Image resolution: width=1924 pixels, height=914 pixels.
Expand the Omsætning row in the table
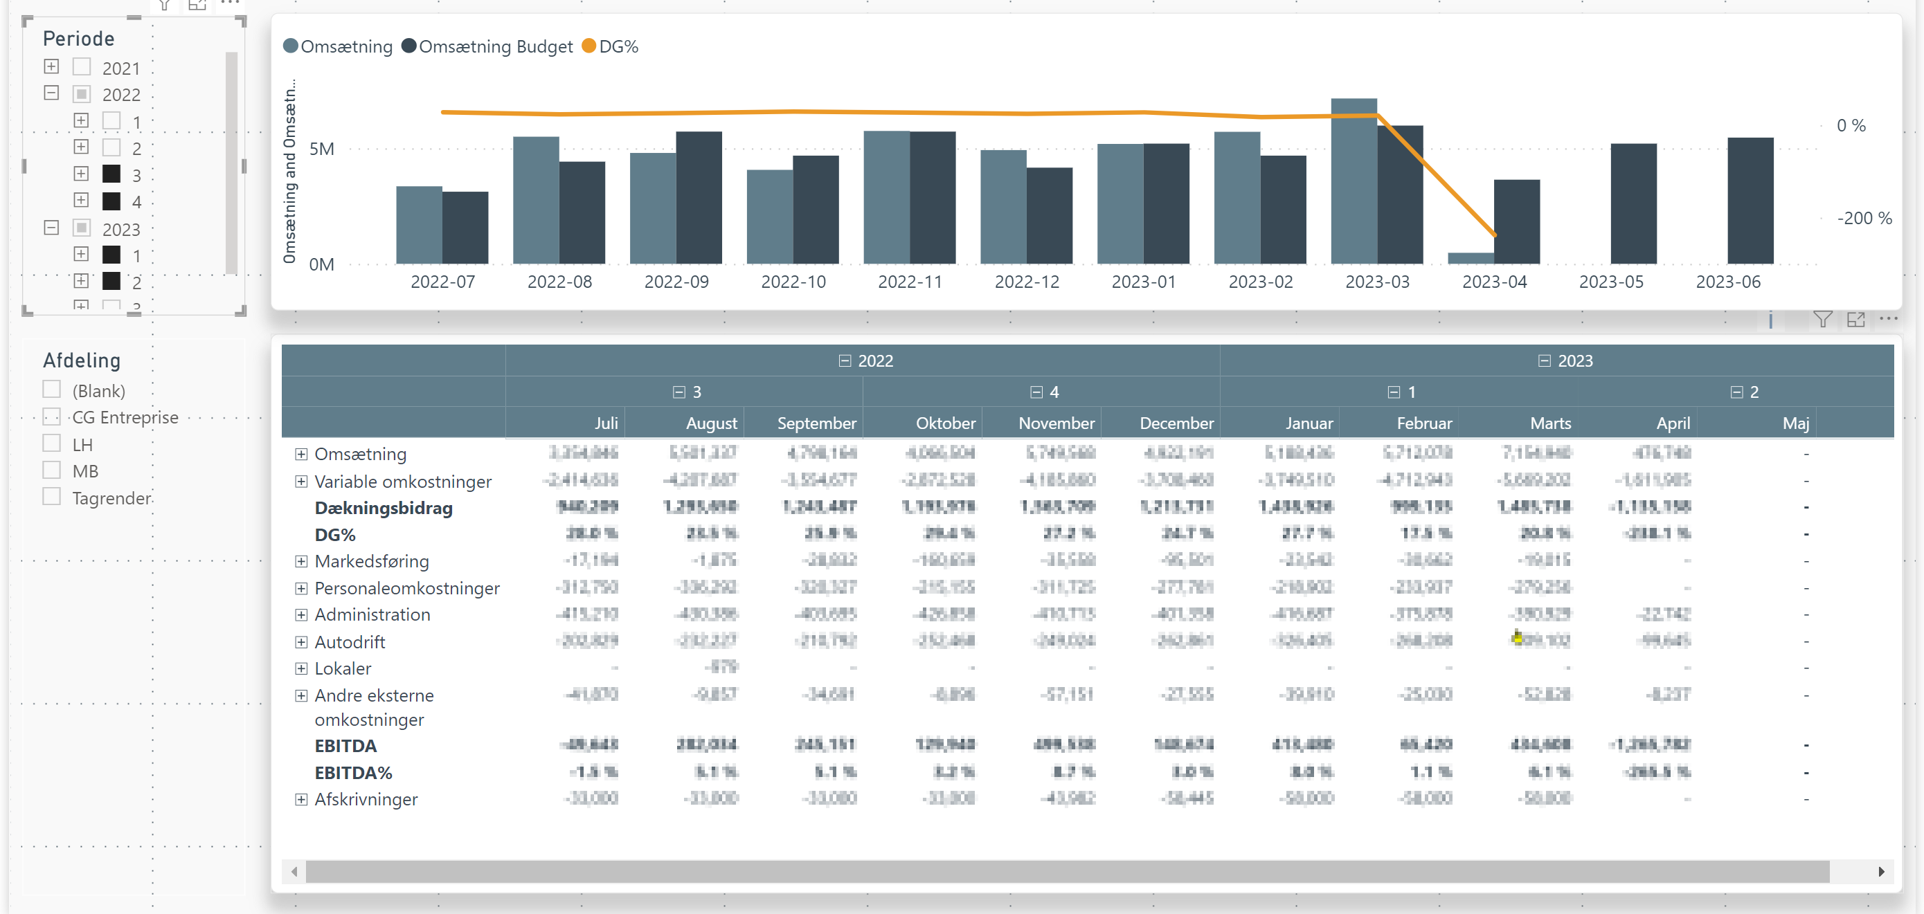(x=301, y=454)
